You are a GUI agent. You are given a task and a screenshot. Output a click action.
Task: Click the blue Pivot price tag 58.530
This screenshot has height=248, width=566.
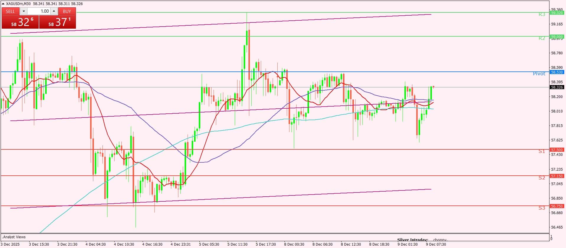[557, 72]
